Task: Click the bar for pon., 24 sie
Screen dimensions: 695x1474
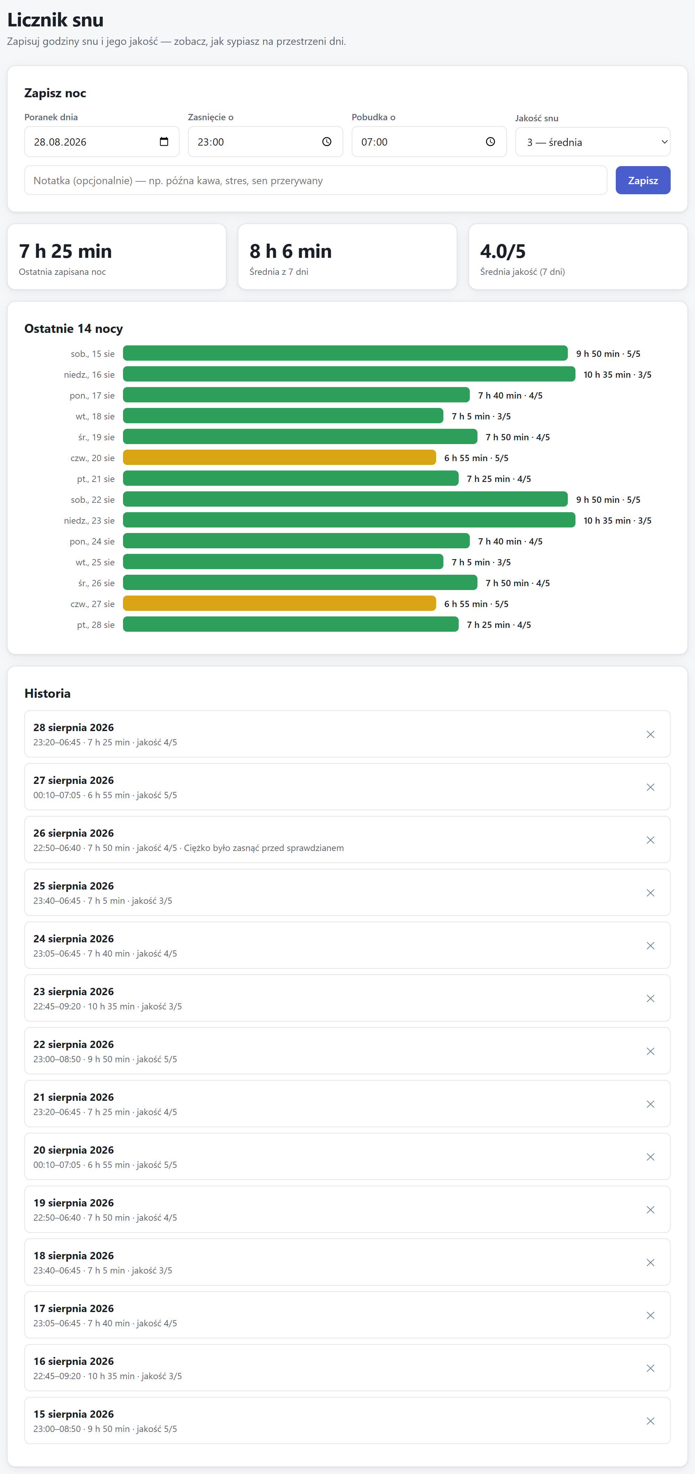Action: coord(296,541)
